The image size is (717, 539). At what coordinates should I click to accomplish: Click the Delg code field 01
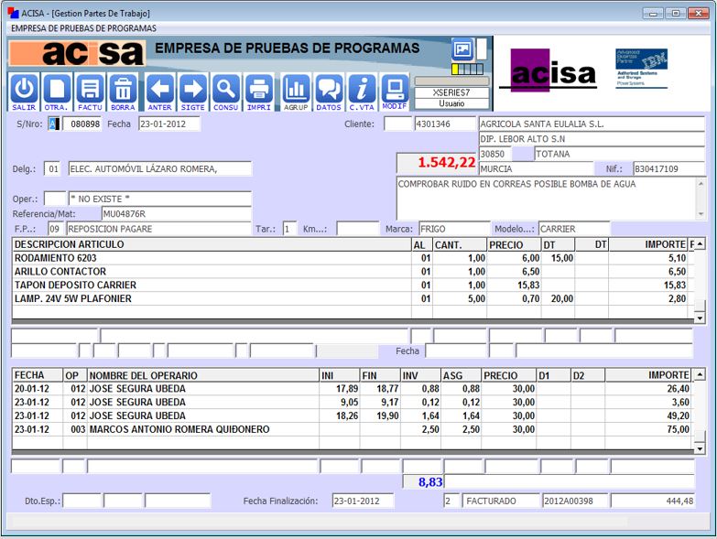pyautogui.click(x=53, y=169)
